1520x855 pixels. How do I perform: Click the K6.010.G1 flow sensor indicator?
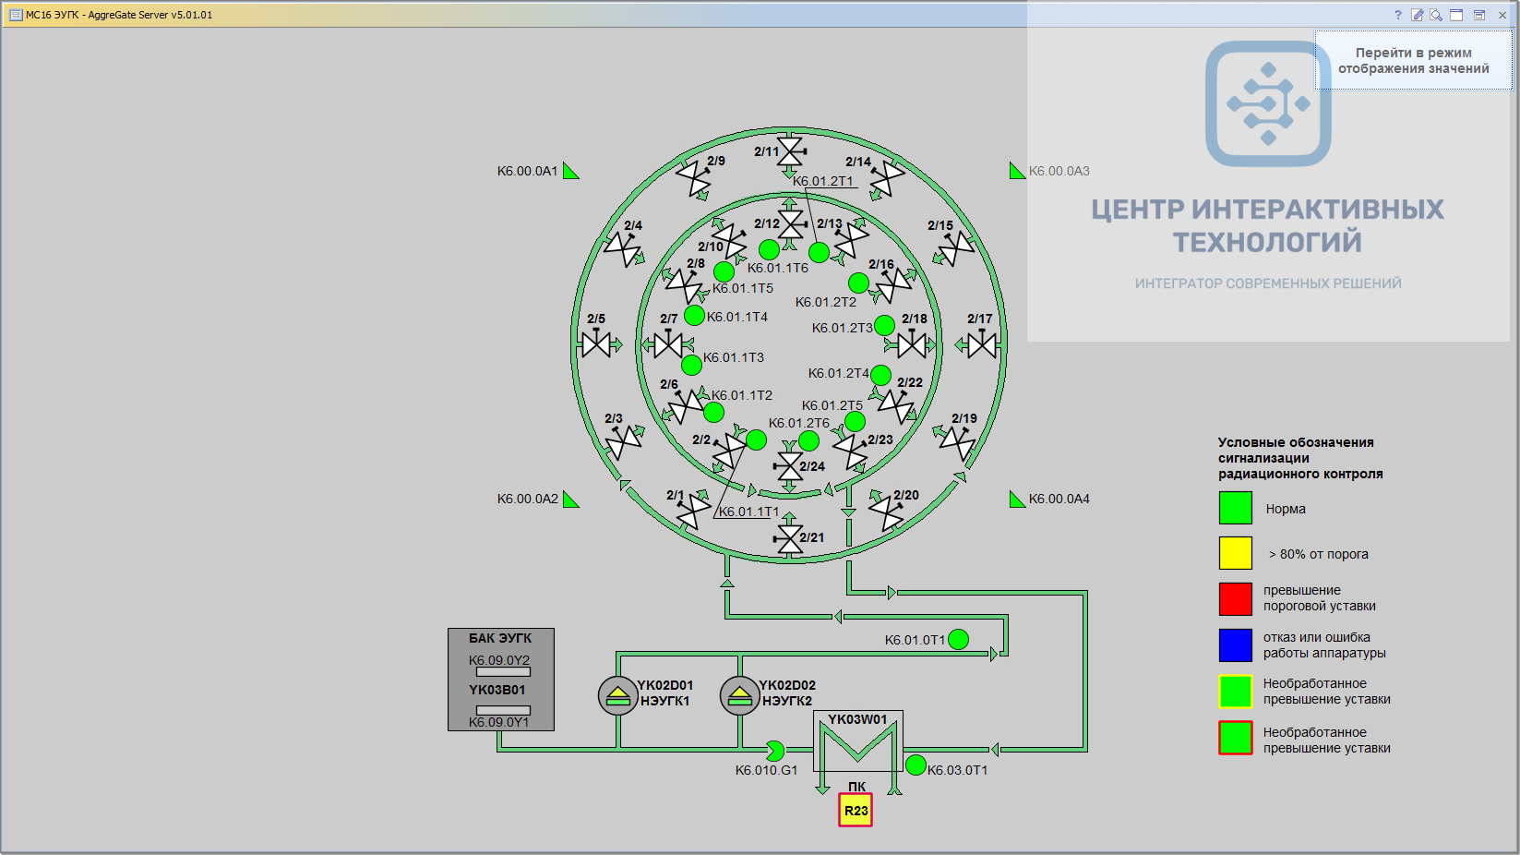(x=775, y=751)
